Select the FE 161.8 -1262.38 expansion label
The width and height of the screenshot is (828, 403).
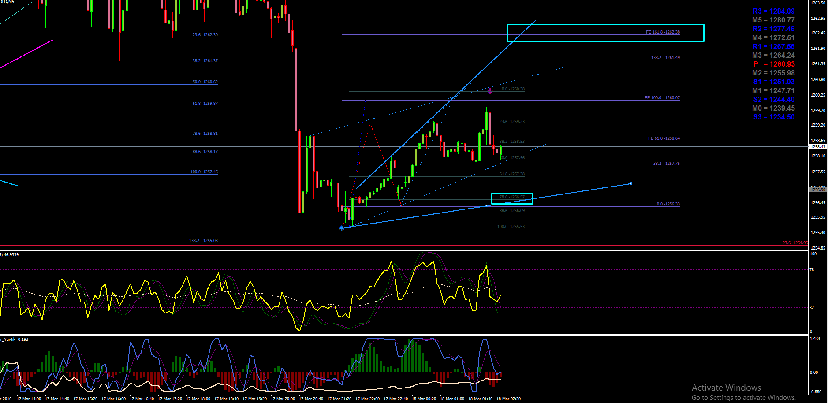click(x=663, y=32)
